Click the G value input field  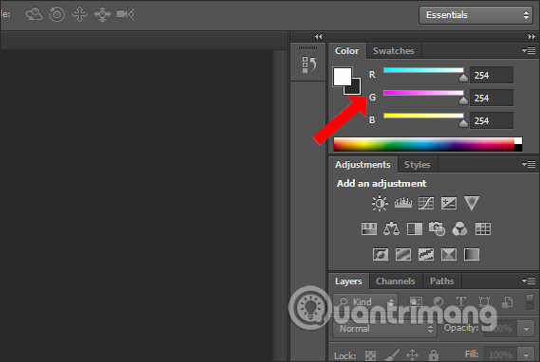pyautogui.click(x=492, y=98)
